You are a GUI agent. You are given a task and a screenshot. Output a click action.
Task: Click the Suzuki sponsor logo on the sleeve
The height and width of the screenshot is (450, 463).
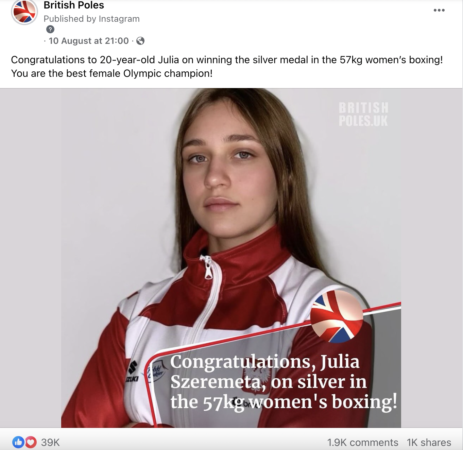[x=133, y=371]
